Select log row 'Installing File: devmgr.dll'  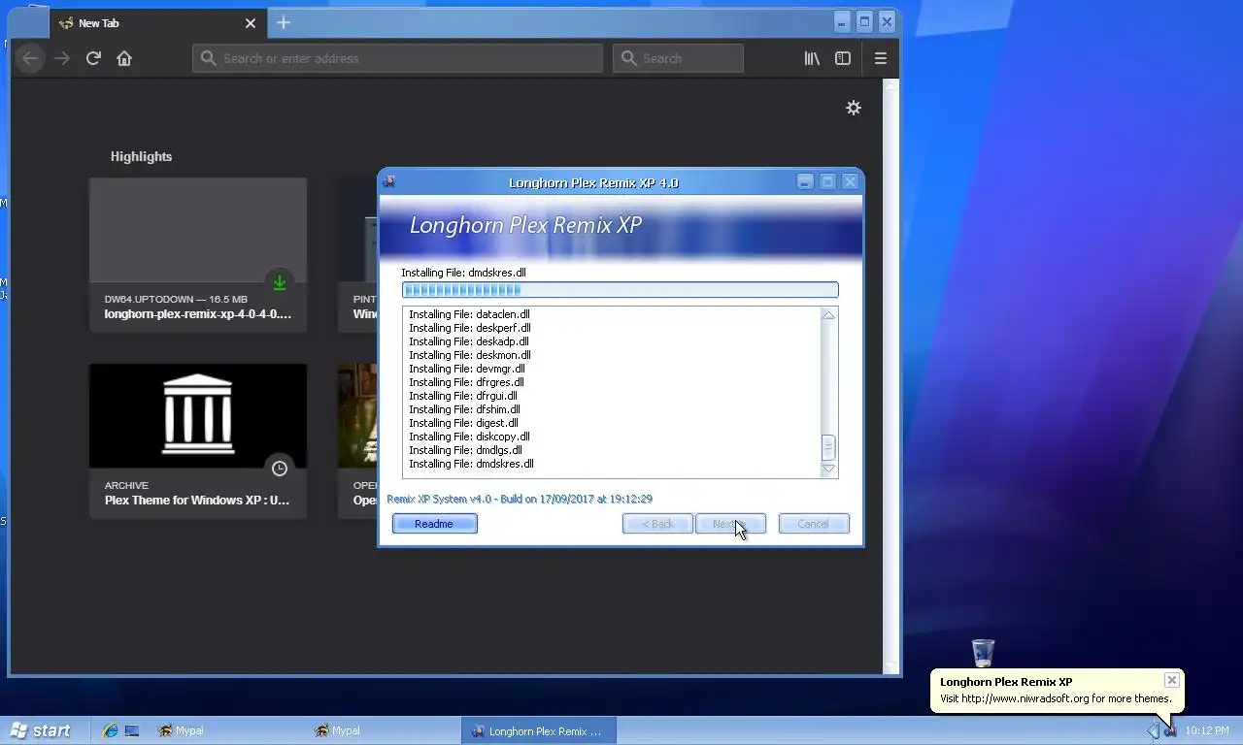point(466,369)
